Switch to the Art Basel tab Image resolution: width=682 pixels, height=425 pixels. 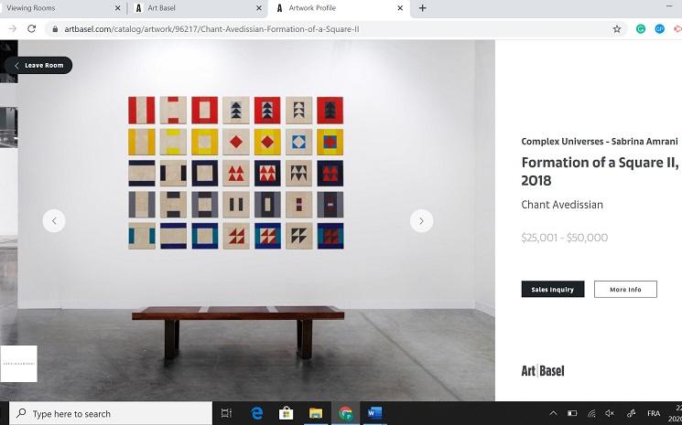[198, 8]
